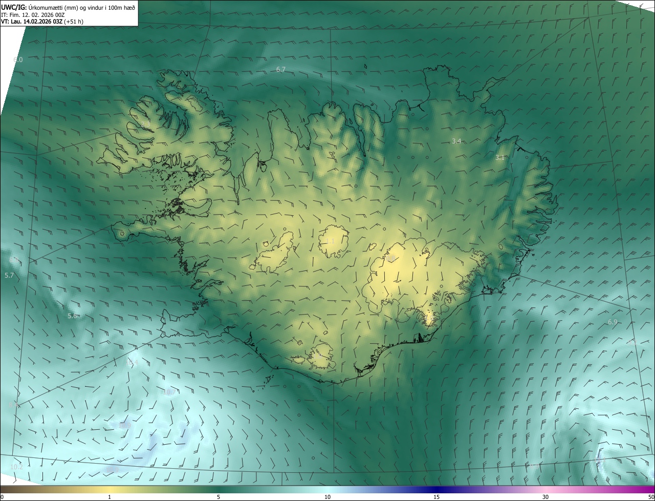Click the 50 tick label on the color scale
This screenshot has height=501, width=655.
651,497
